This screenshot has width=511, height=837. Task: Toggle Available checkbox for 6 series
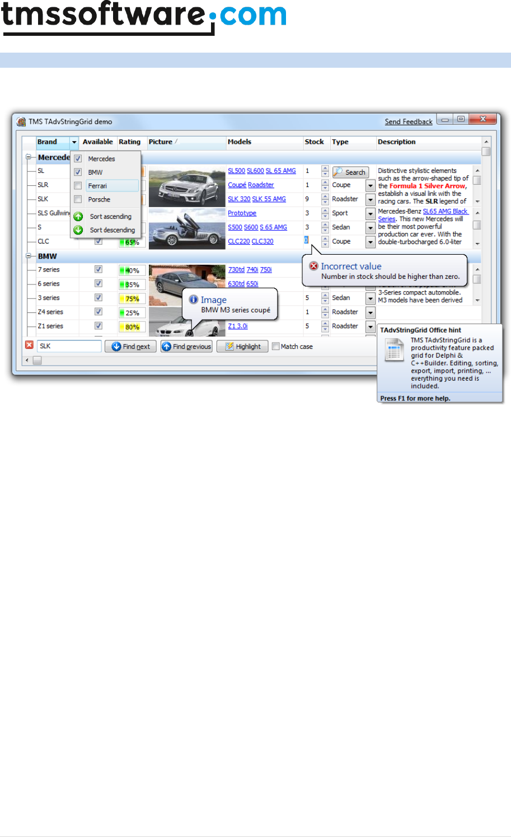99,283
